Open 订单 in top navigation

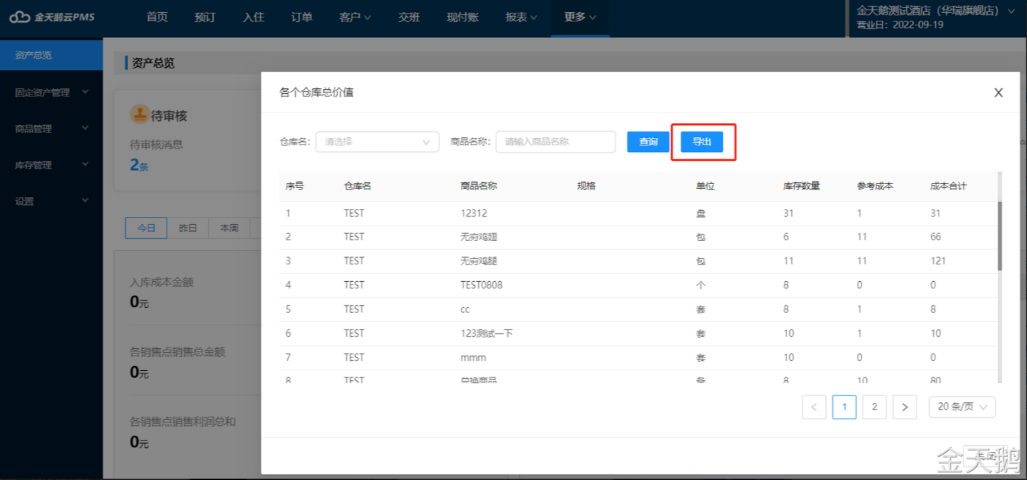coord(301,17)
